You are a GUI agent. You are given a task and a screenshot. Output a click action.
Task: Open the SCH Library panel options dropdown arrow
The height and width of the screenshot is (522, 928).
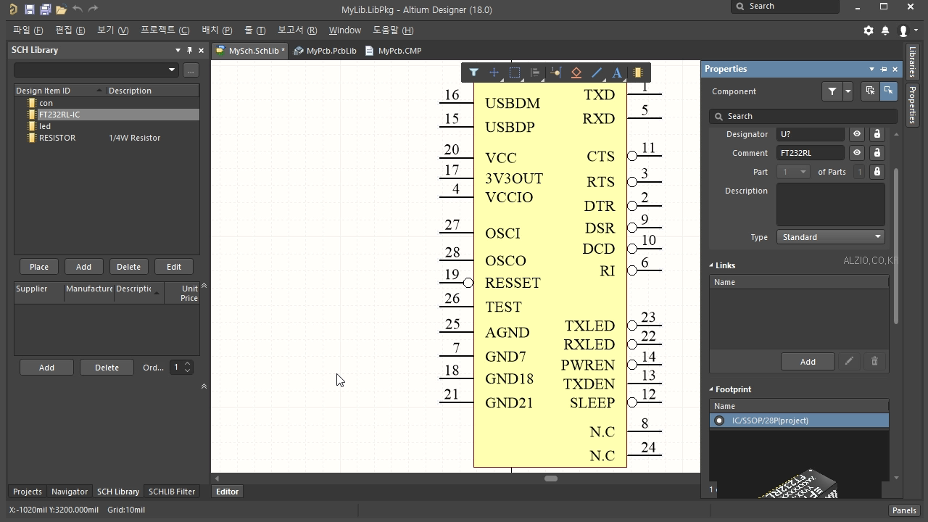[178, 50]
